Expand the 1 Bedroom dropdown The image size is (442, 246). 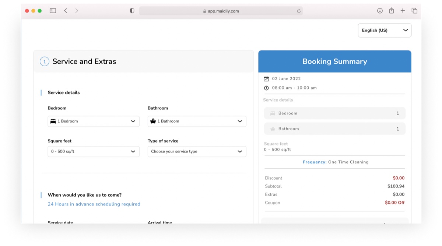94,121
